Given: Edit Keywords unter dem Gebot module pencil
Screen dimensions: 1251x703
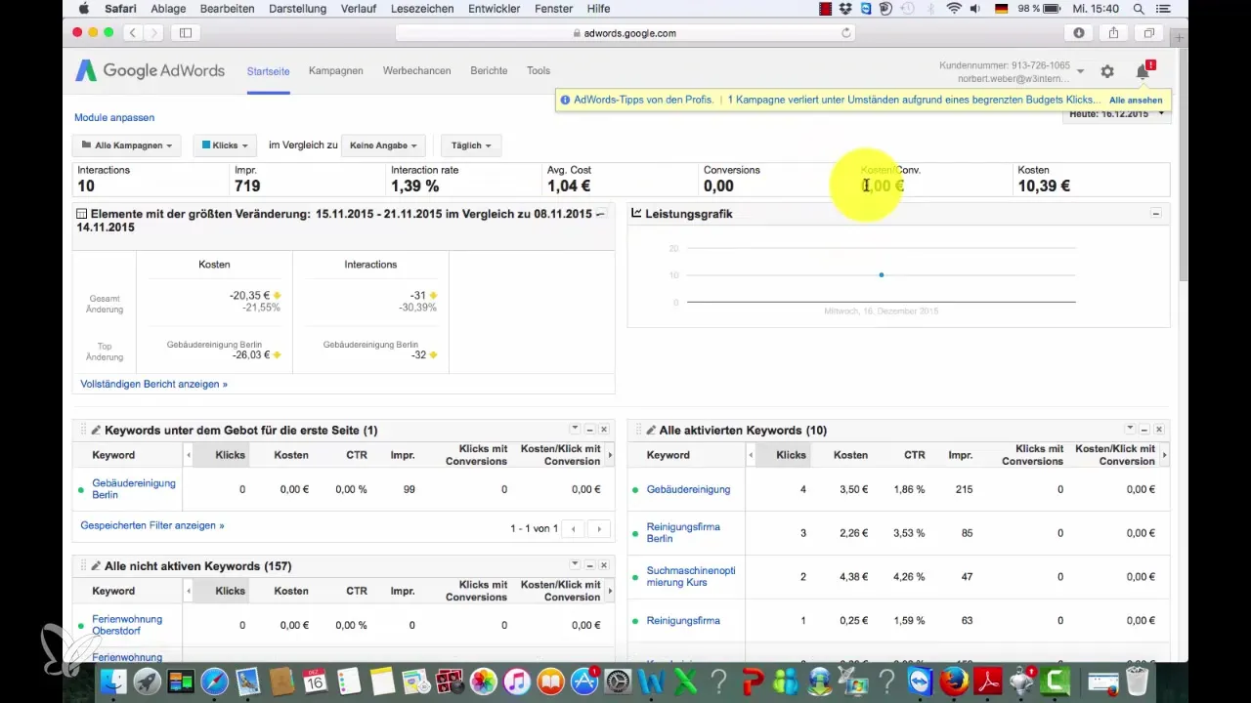Looking at the screenshot, I should [x=96, y=431].
